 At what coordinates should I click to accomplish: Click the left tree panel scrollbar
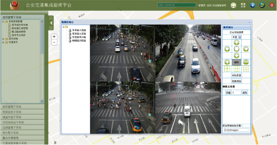click(42, 59)
